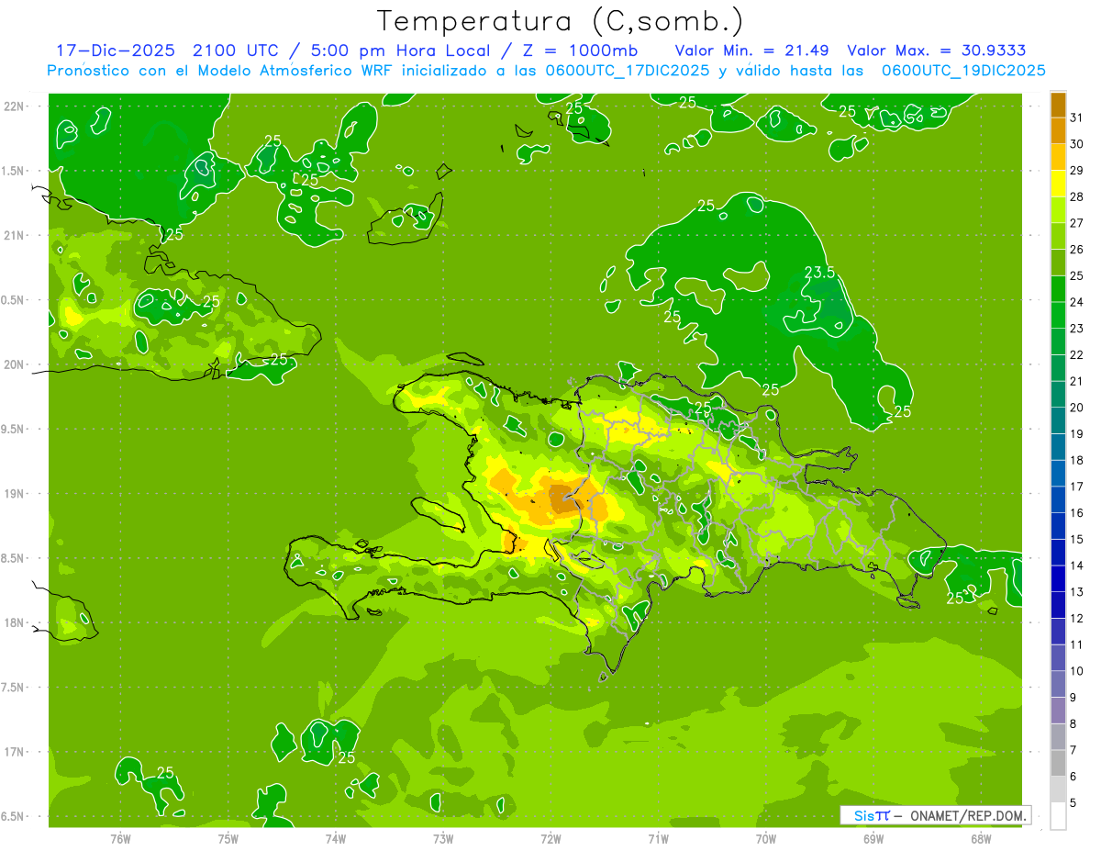
Task: Click the gray legend swatch between 6 and 7
Action: (x=1058, y=763)
